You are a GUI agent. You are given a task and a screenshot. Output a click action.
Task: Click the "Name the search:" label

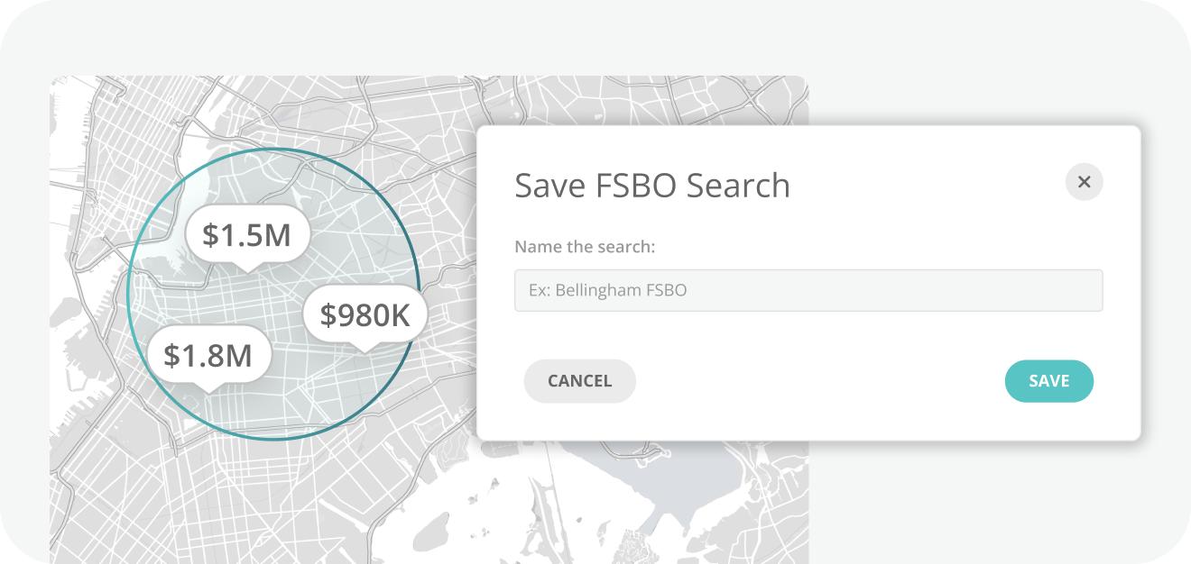(584, 246)
